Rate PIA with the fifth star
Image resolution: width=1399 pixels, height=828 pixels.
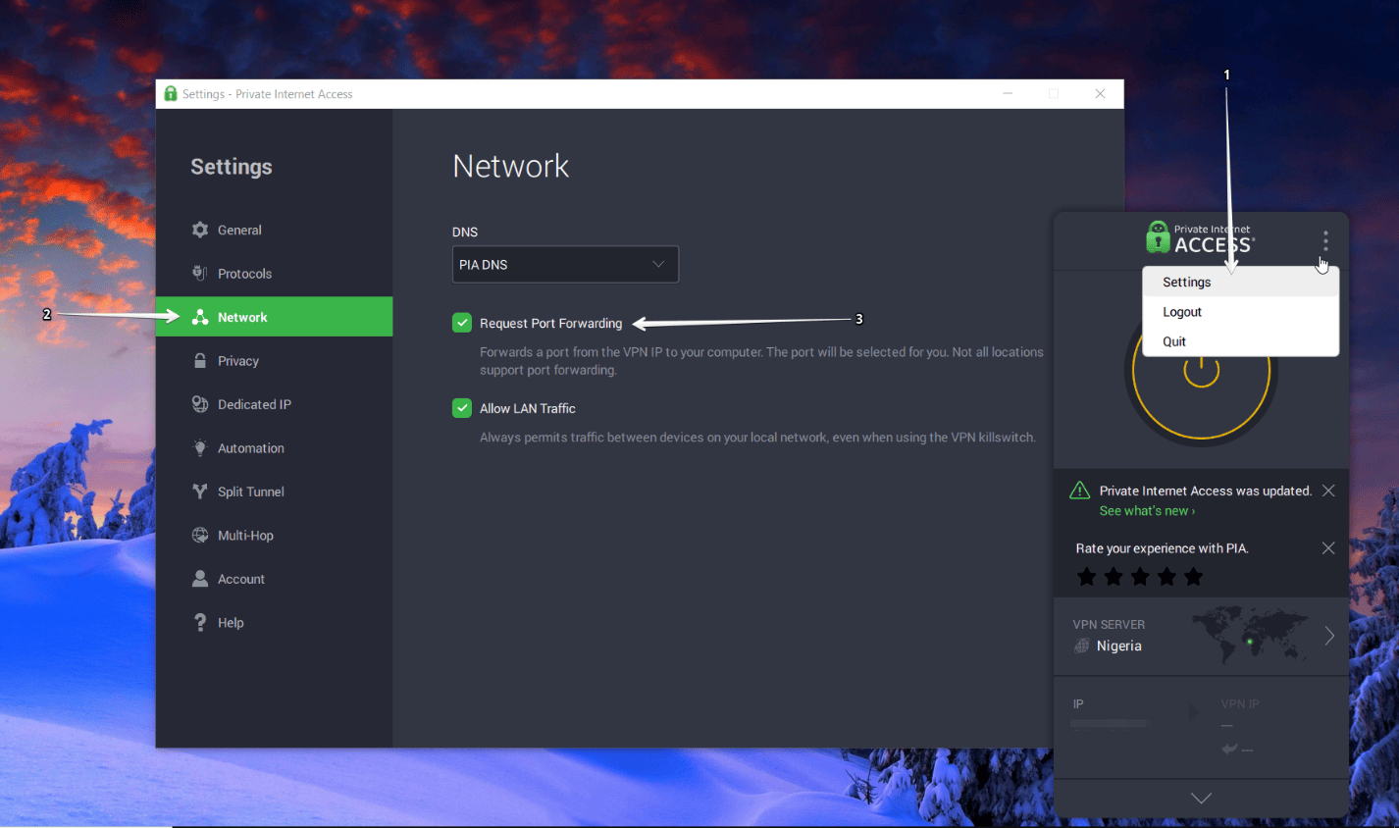[x=1193, y=577]
